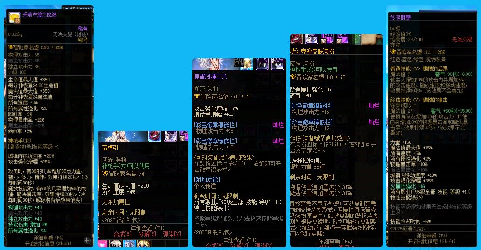Click the [选择属性值] heading in 梦幻克隆皮肤装扮
This screenshot has width=481, height=250.
[x=307, y=160]
